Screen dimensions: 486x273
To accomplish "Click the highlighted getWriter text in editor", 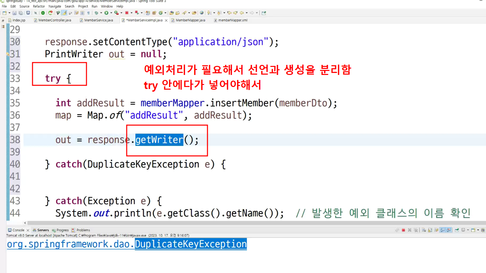I will 159,140.
